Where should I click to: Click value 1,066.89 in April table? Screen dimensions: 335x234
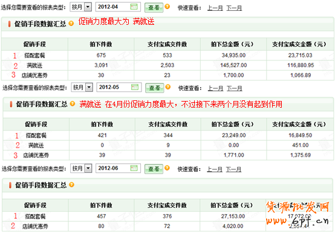pyautogui.click(x=301, y=75)
